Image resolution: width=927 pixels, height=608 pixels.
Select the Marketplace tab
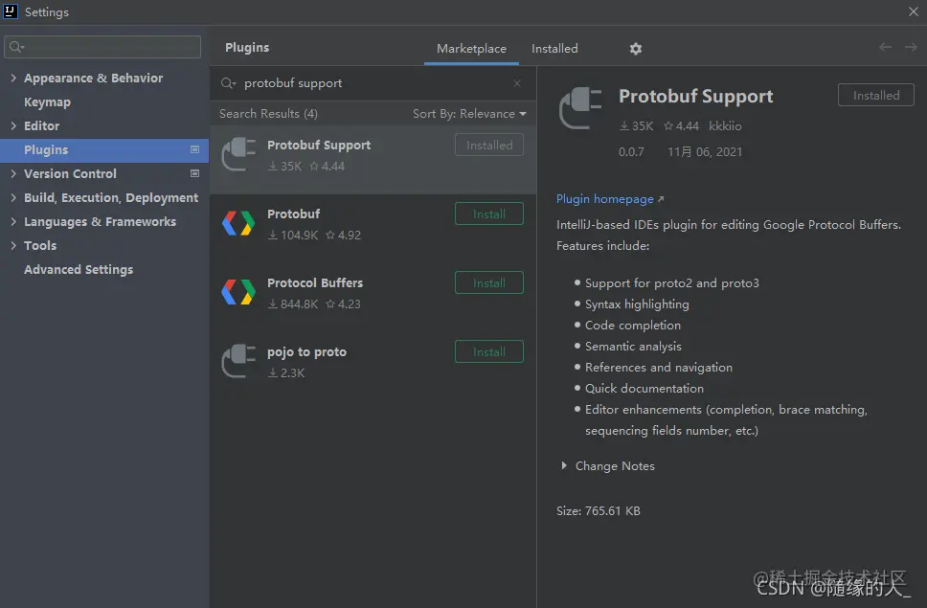471,49
